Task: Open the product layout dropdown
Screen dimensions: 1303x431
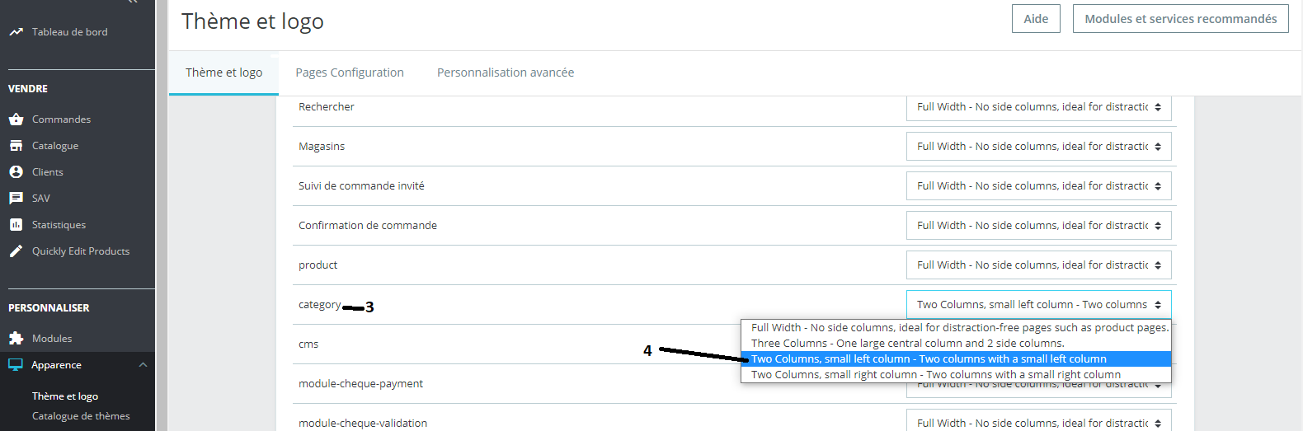Action: 1038,265
